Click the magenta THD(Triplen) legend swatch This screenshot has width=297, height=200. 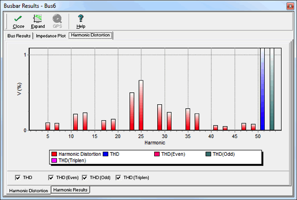coord(54,161)
